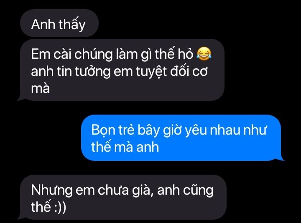This screenshot has width=301, height=223.
Task: Click the ":))" emoticon in the last message
Action: point(60,208)
